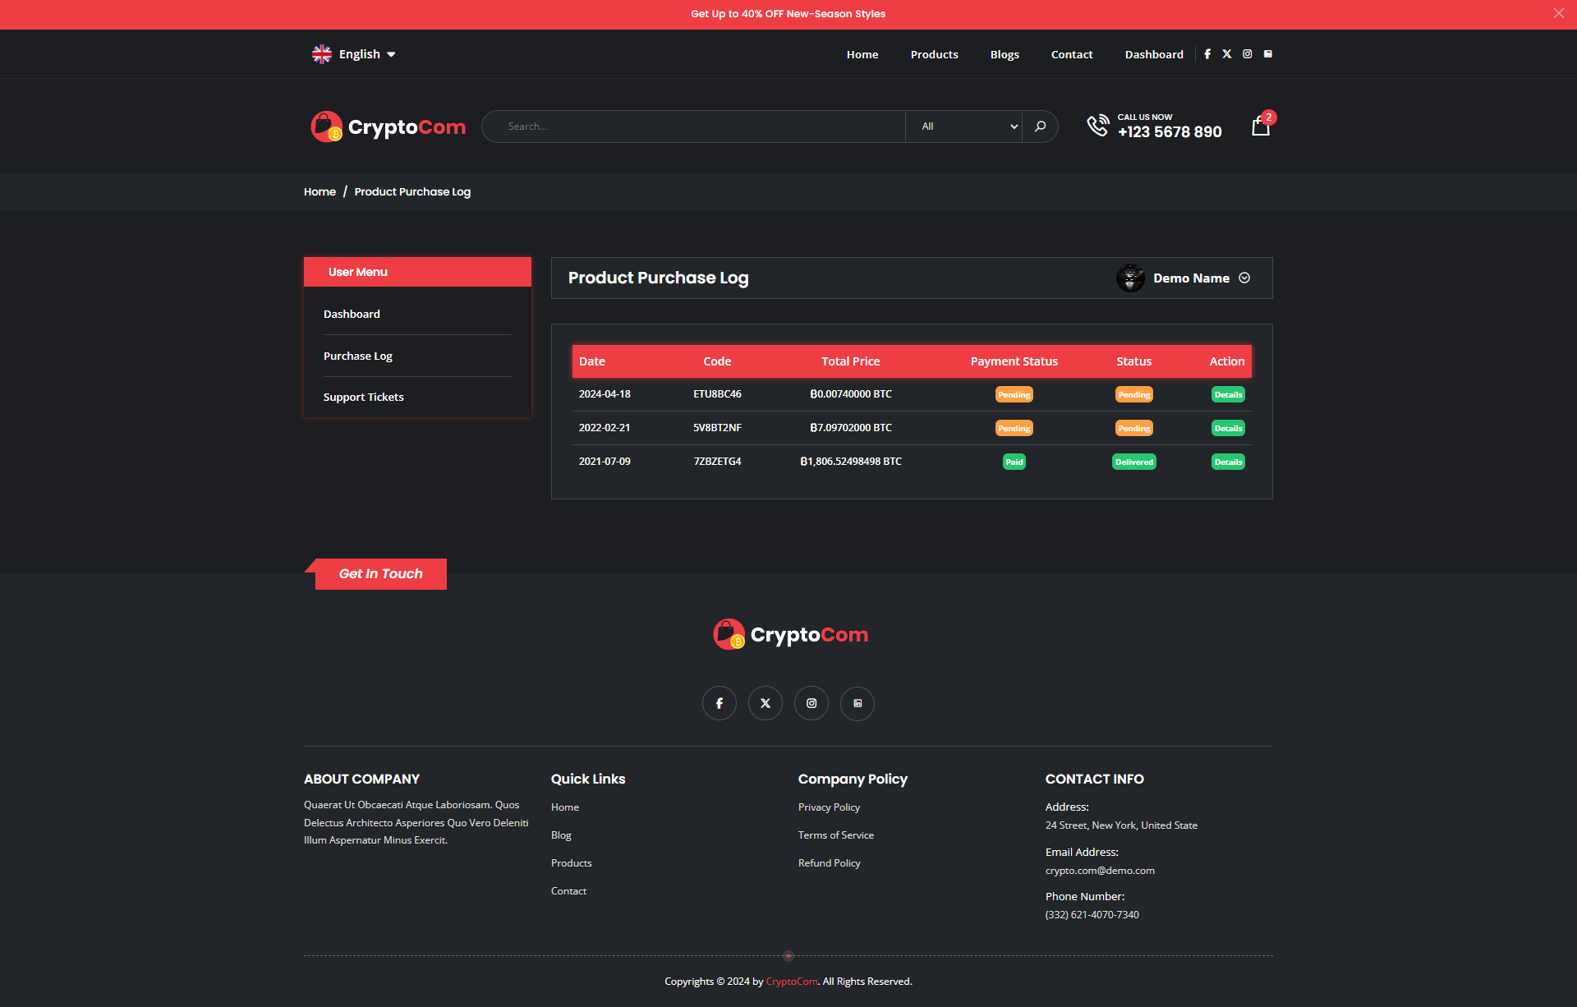Screen dimensions: 1577x1007
Task: Click the Privacy Policy footer link
Action: click(x=829, y=807)
